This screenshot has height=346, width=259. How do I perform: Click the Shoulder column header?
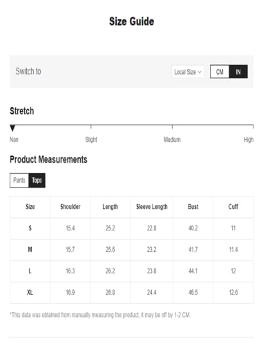click(70, 207)
